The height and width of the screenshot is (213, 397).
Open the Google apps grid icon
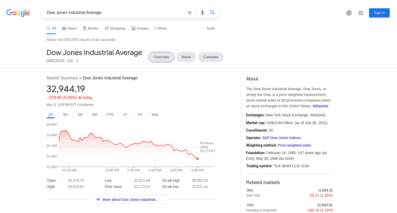(361, 13)
